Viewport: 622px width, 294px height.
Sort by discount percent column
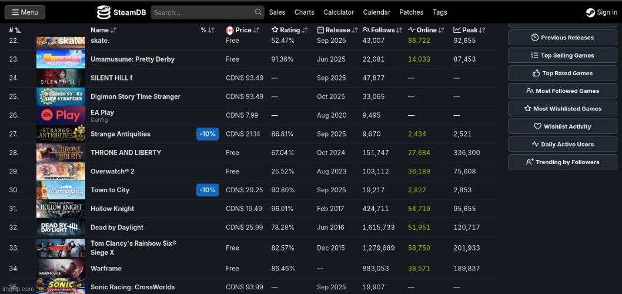pos(208,30)
